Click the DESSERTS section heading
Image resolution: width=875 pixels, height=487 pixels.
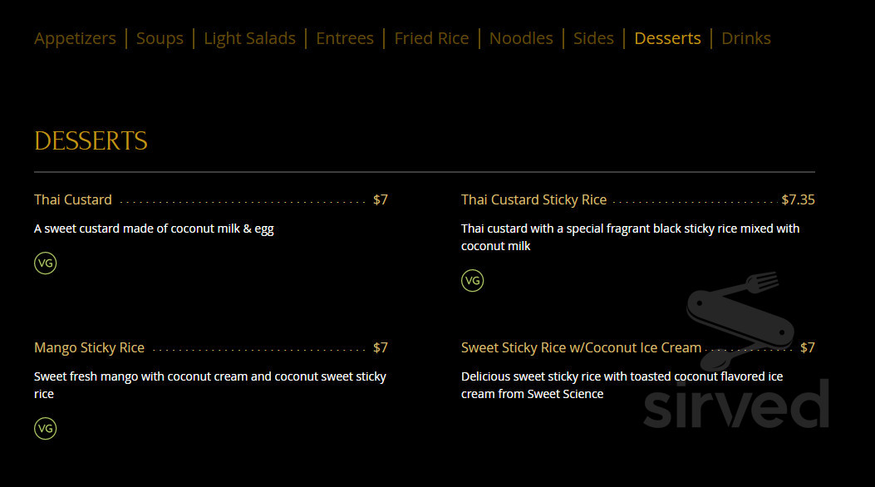point(91,140)
